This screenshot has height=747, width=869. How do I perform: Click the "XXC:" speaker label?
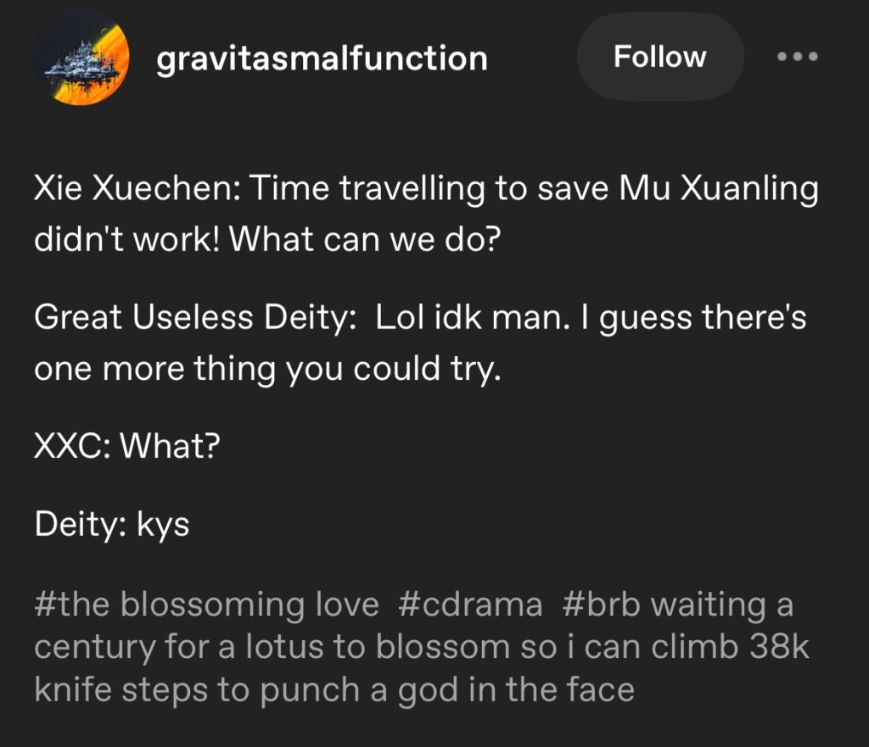click(71, 447)
